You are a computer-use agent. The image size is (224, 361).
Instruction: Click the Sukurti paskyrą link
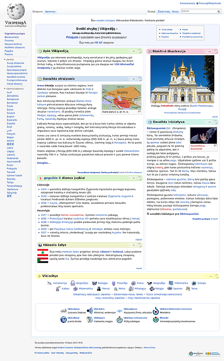pos(187,3)
